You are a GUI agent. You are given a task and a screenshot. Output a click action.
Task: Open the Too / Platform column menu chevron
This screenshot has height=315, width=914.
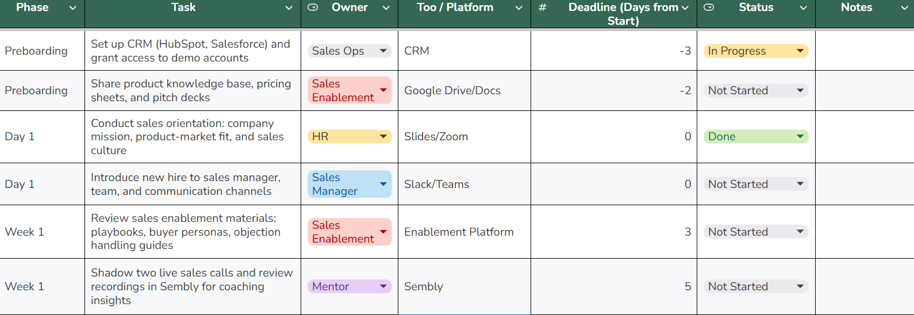click(519, 8)
